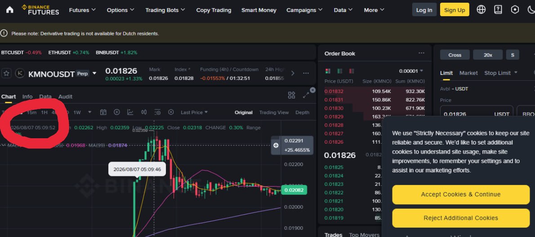535x237 pixels.
Task: Accept Cookies & Continue
Action: tap(461, 194)
